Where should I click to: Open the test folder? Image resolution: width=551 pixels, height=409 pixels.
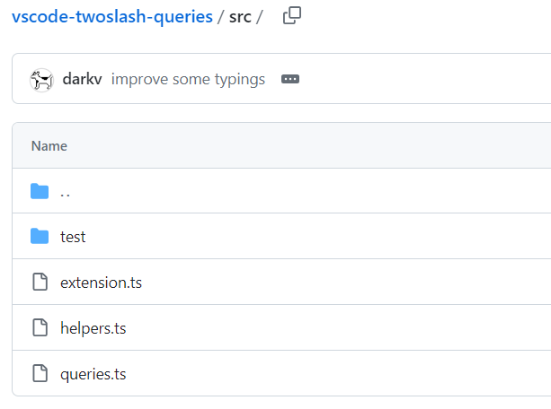pos(73,237)
